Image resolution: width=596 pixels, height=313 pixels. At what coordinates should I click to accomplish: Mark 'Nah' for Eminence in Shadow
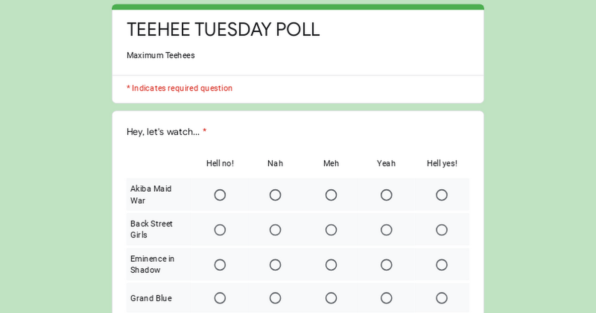coord(275,265)
